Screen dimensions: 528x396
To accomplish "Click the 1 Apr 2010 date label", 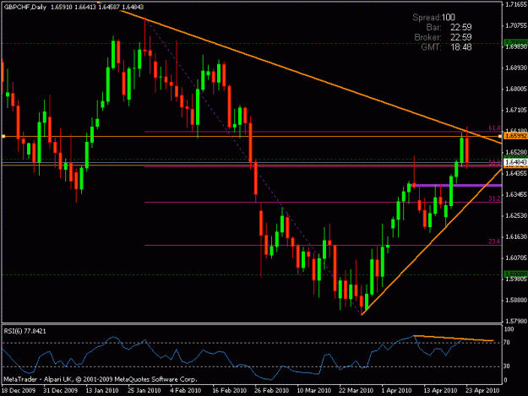I will [396, 391].
